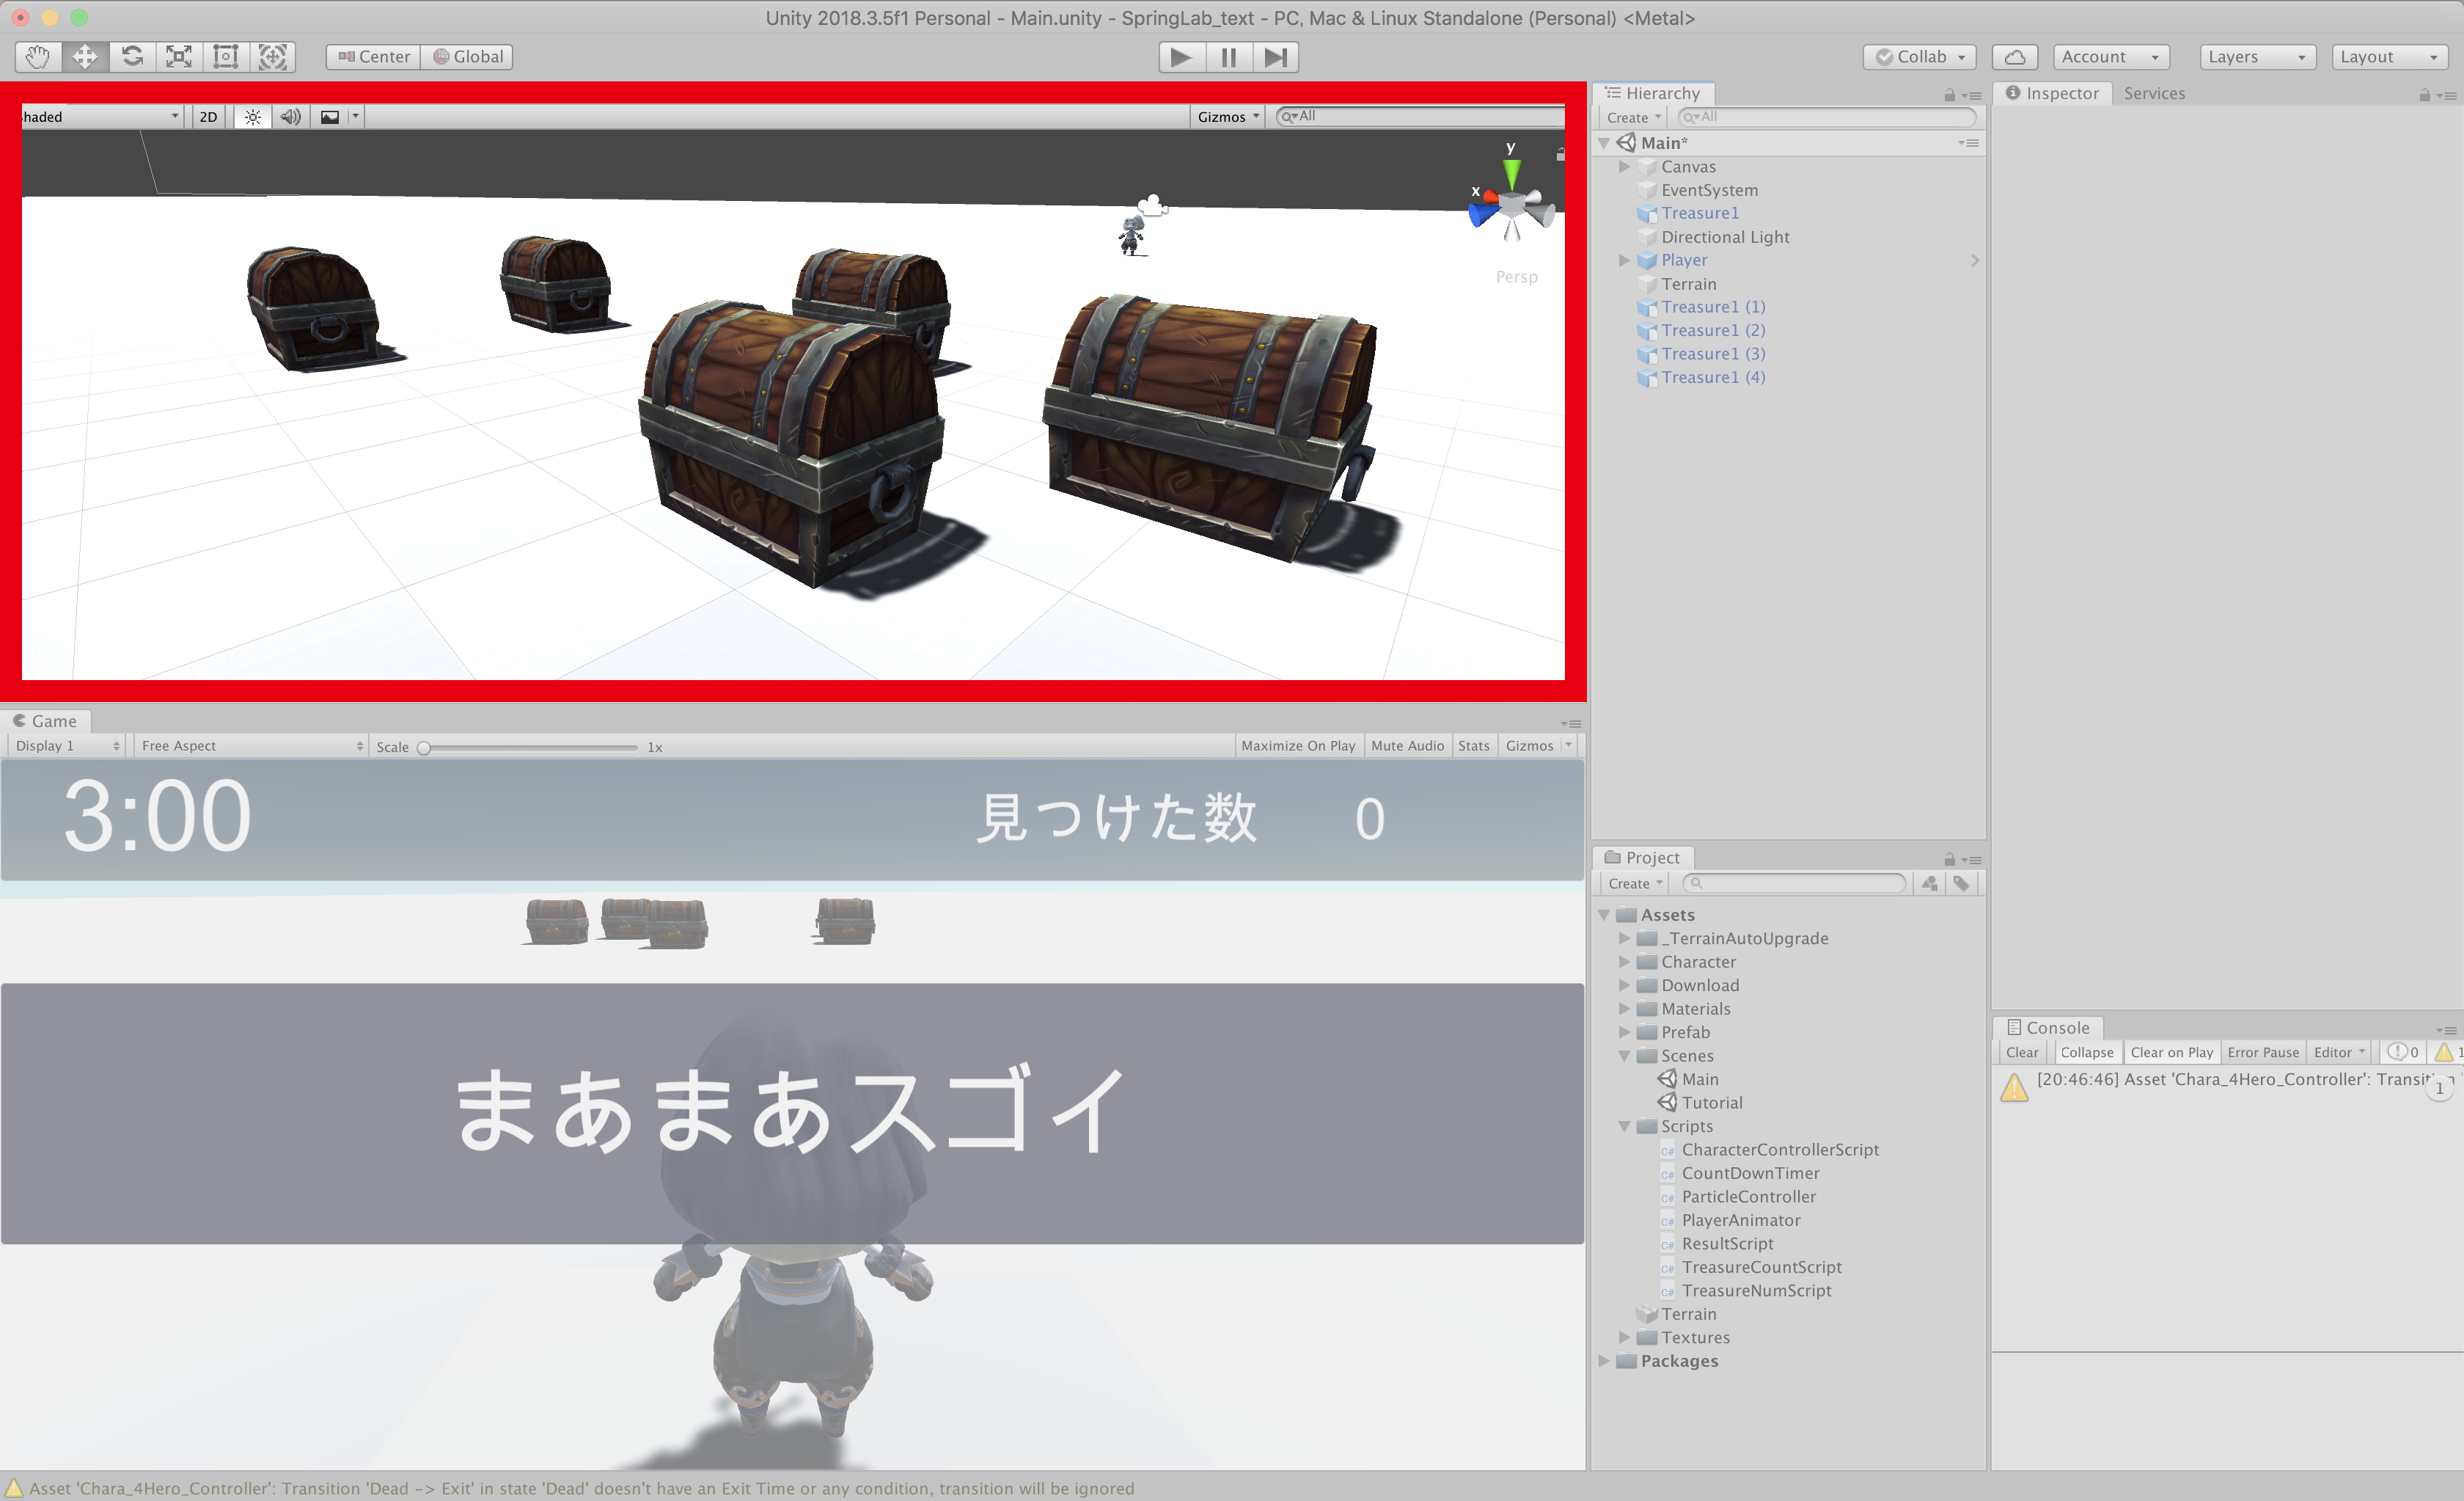Click the console Clear button
The width and height of the screenshot is (2464, 1501).
point(2021,1053)
